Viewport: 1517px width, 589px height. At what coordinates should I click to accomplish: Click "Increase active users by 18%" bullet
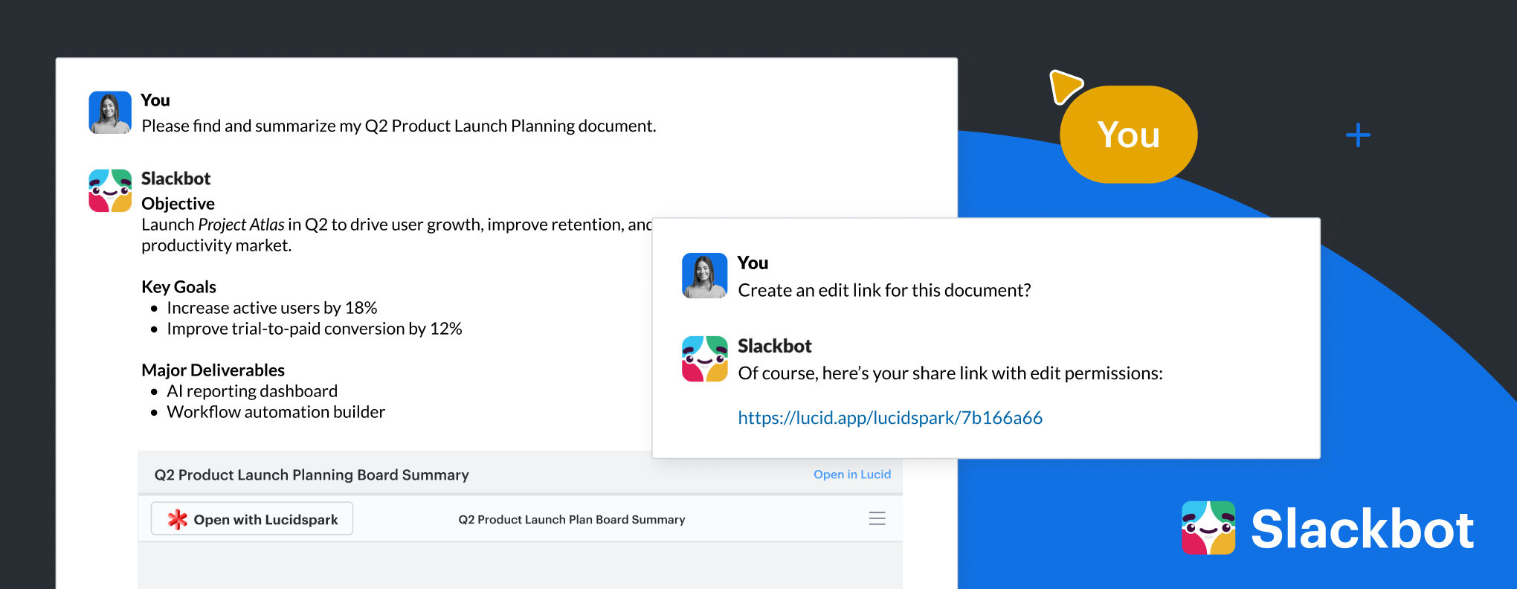[272, 308]
